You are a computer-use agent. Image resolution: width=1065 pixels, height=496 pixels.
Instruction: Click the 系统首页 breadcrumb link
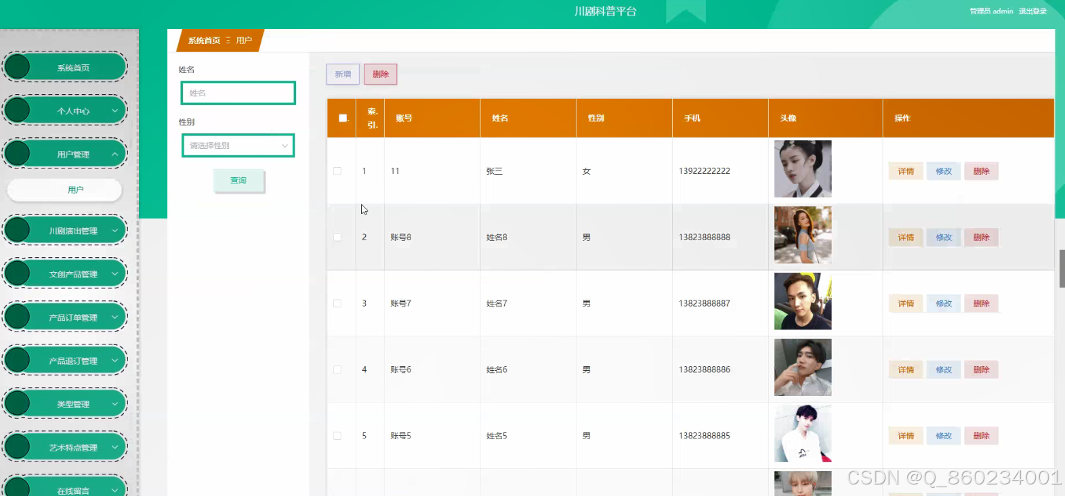pos(204,41)
